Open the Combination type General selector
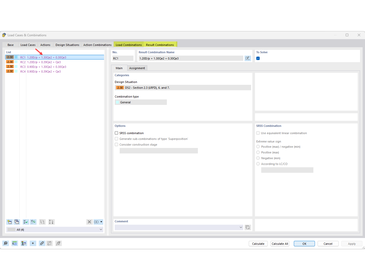 coord(141,102)
